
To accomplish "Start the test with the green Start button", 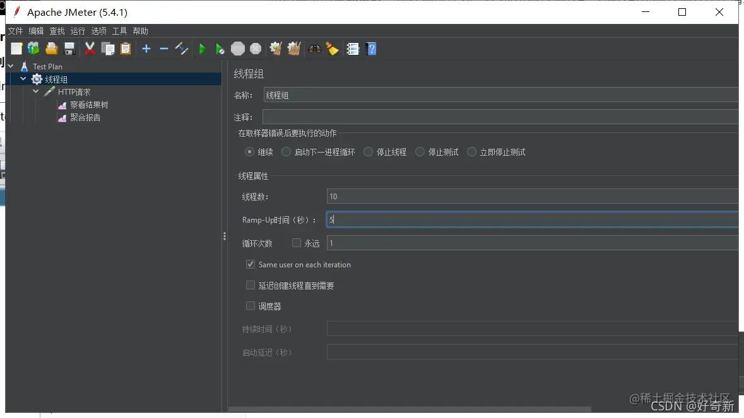I will 202,49.
